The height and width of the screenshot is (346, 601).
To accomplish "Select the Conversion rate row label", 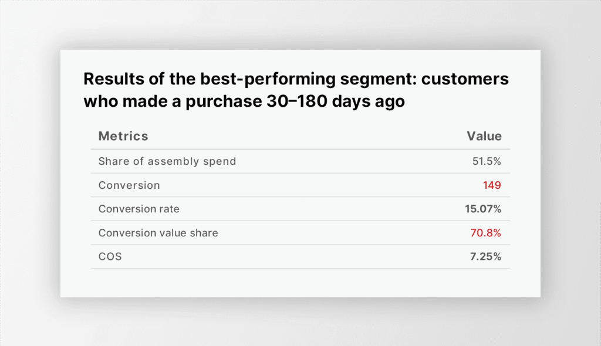I will pos(139,209).
